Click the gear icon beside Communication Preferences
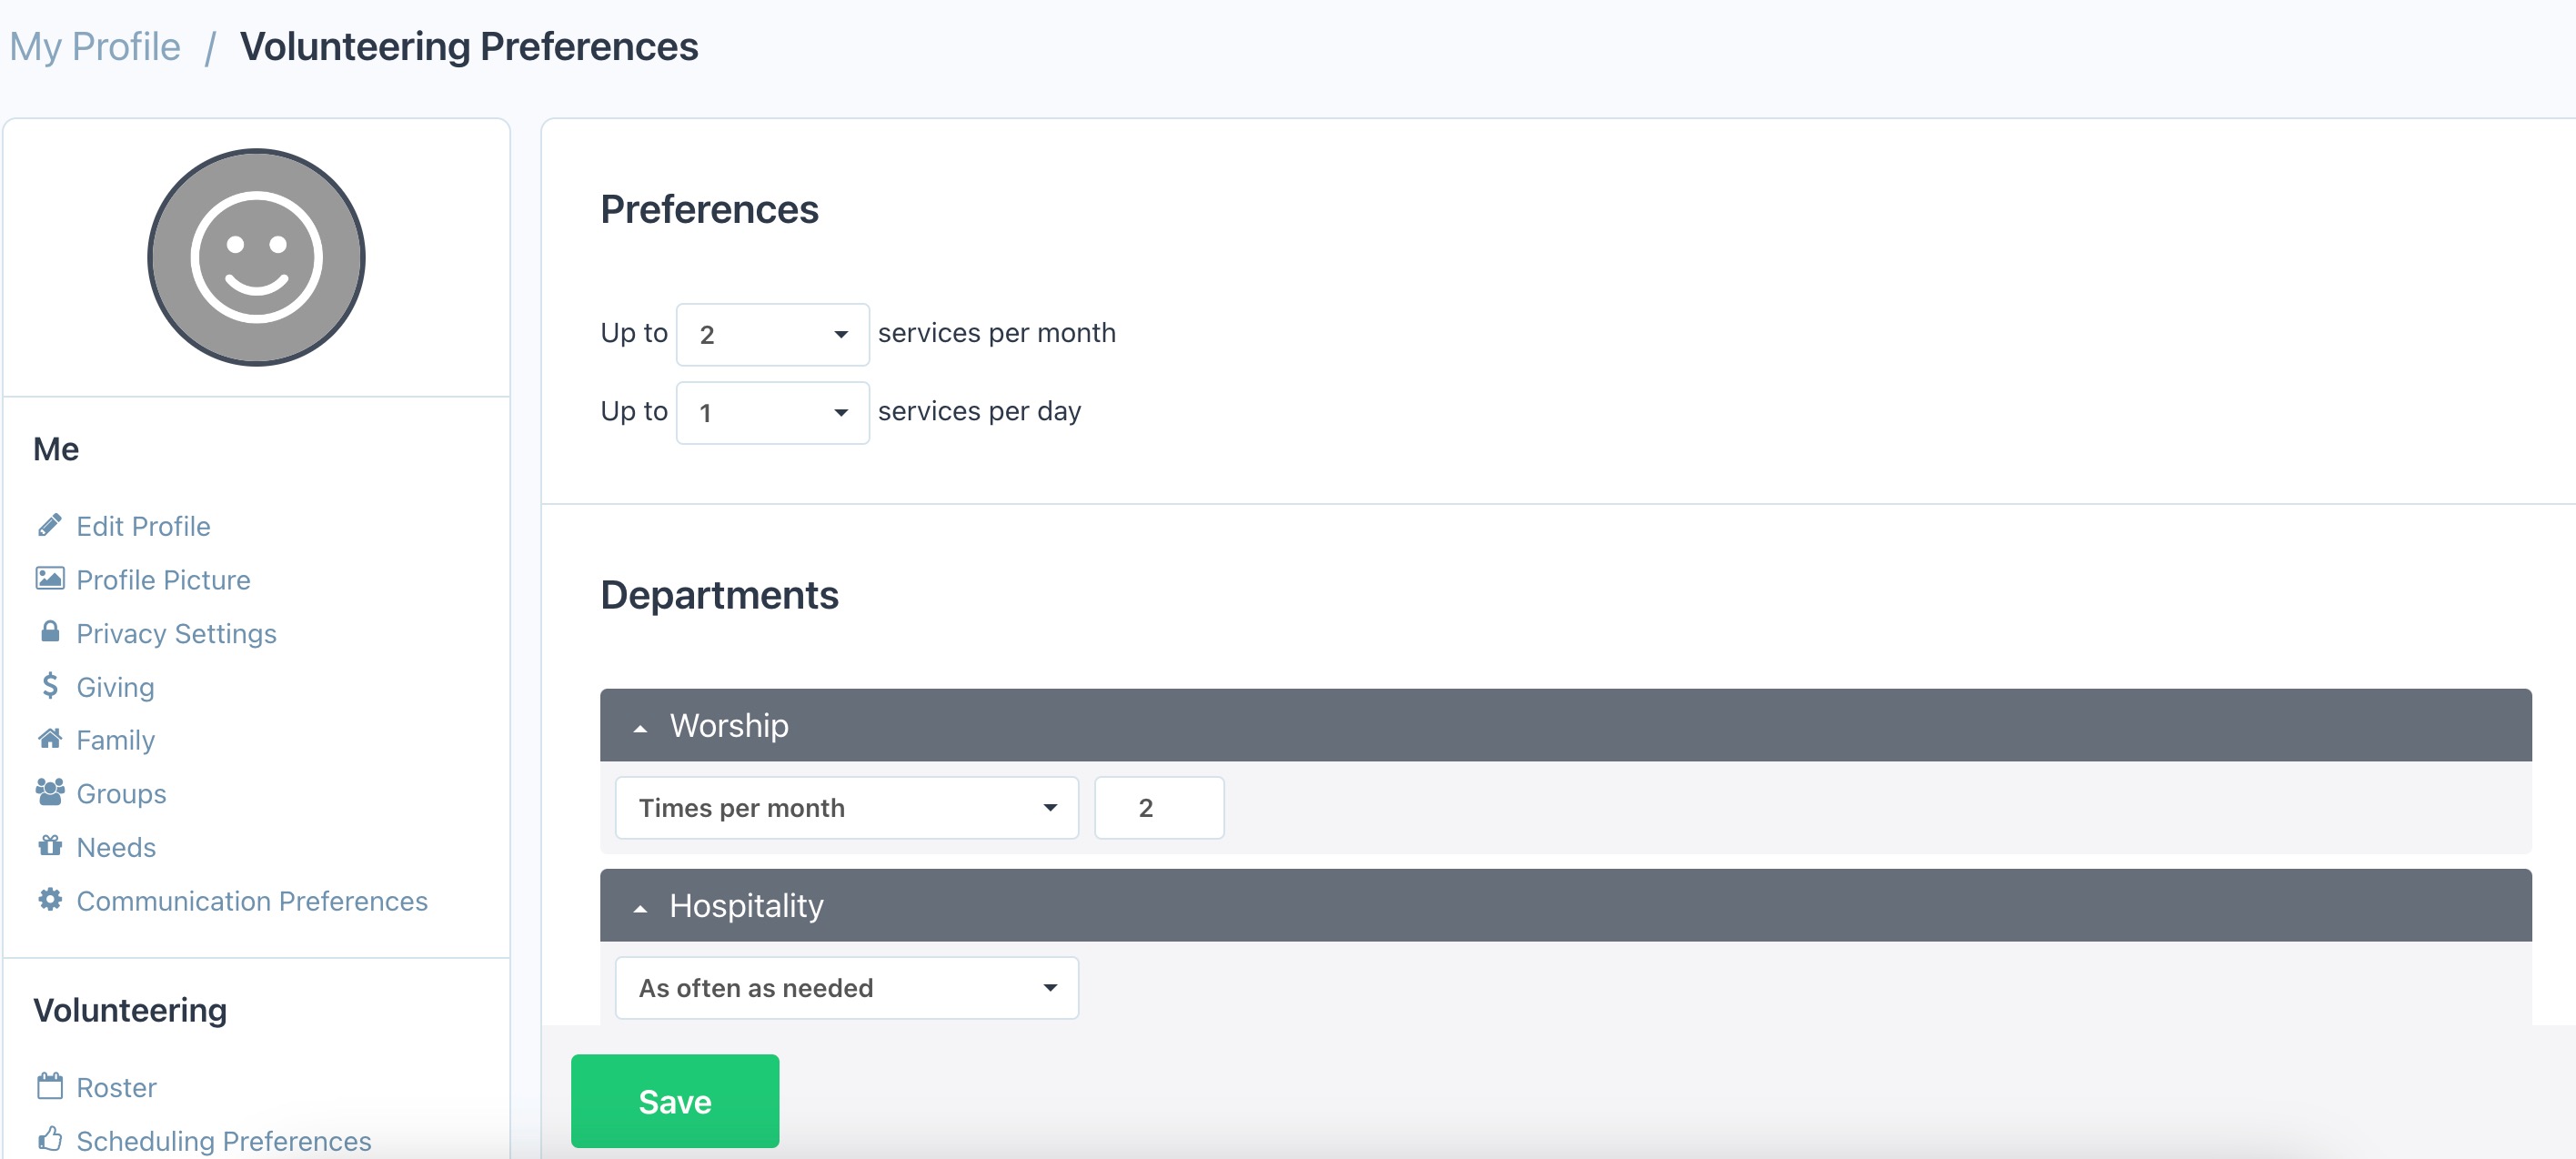Viewport: 2576px width, 1159px height. [x=50, y=900]
